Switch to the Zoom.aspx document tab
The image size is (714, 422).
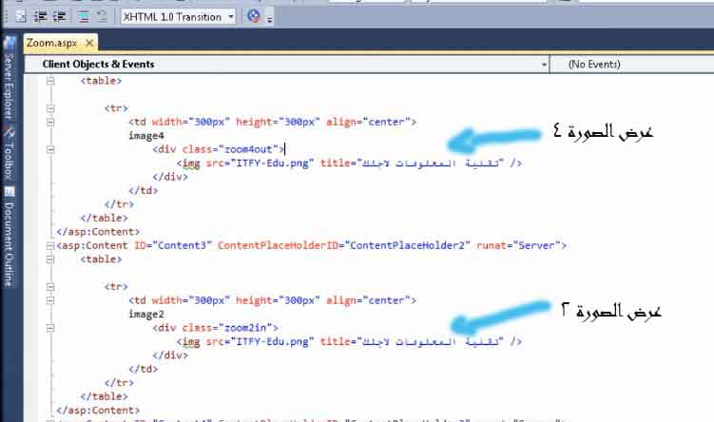(51, 43)
